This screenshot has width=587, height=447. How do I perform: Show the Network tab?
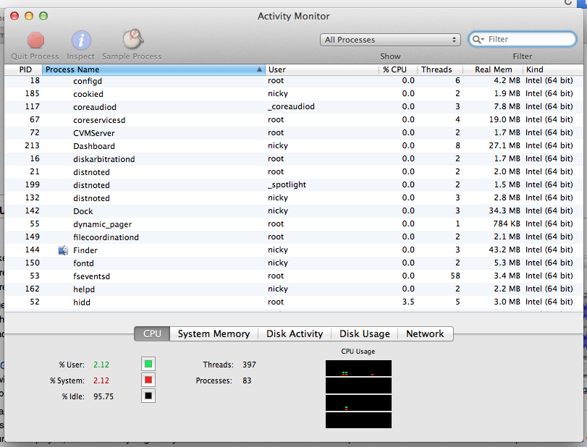[x=425, y=333]
